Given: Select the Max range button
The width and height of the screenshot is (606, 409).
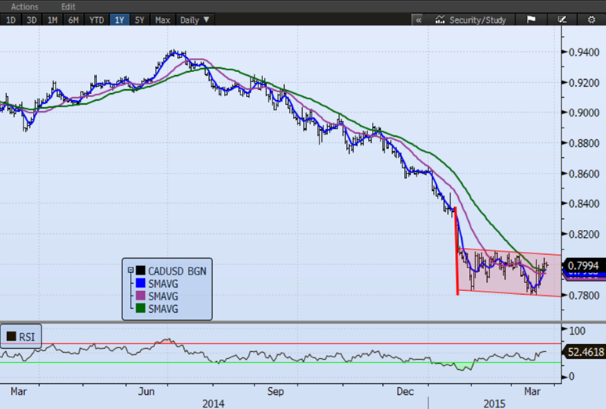Looking at the screenshot, I should [x=163, y=20].
